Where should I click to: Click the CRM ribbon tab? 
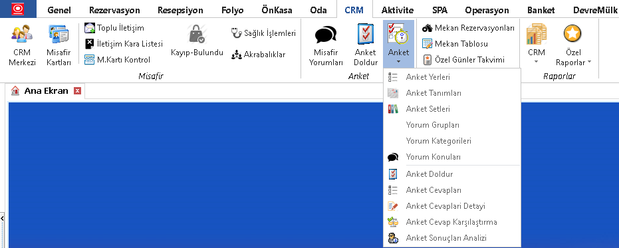point(354,10)
